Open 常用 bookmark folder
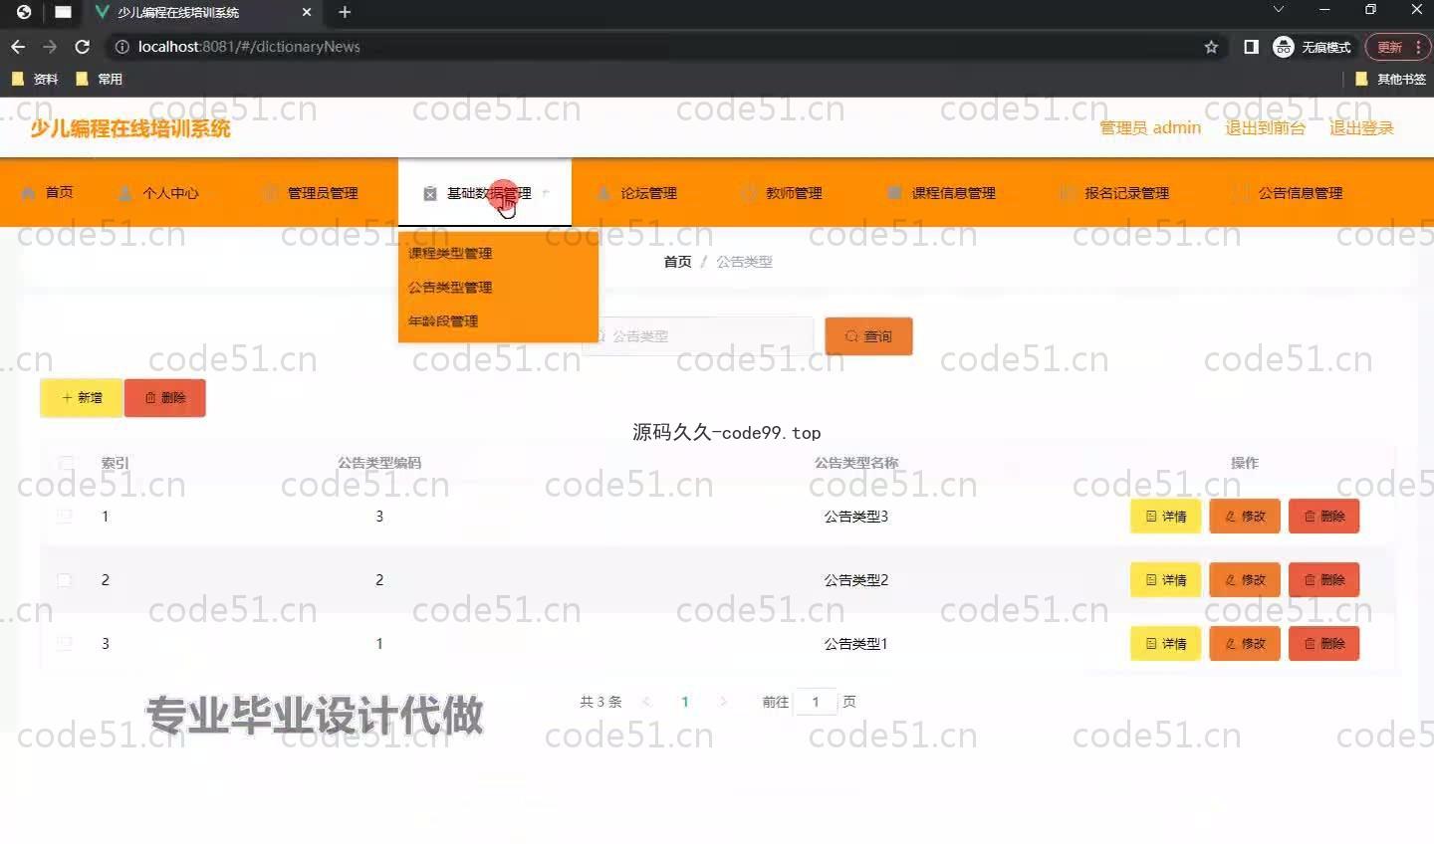 pos(99,79)
